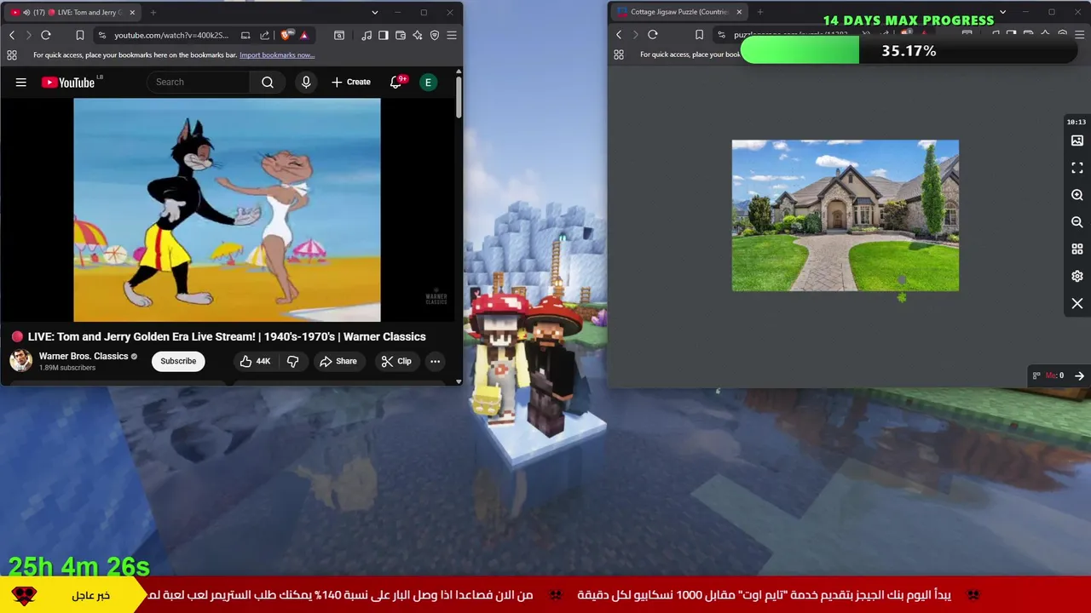Click the Brave Rewards triangle icon in YouTube window
Image resolution: width=1091 pixels, height=613 pixels.
tap(303, 35)
